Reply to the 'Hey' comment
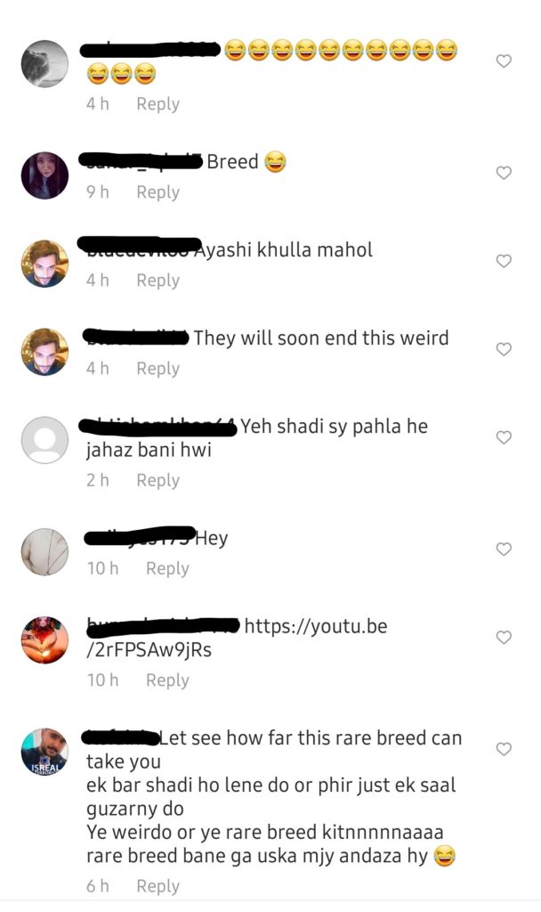This screenshot has height=912, width=541. point(167,568)
